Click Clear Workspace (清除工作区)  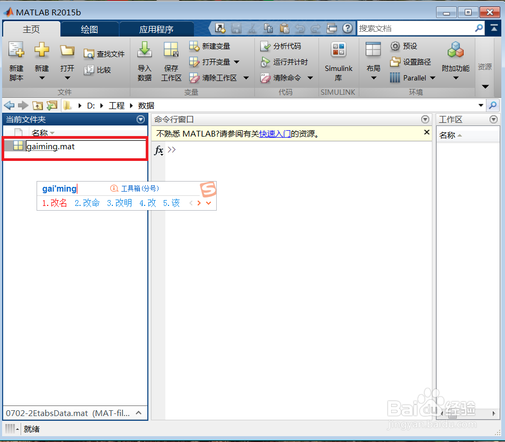(213, 78)
